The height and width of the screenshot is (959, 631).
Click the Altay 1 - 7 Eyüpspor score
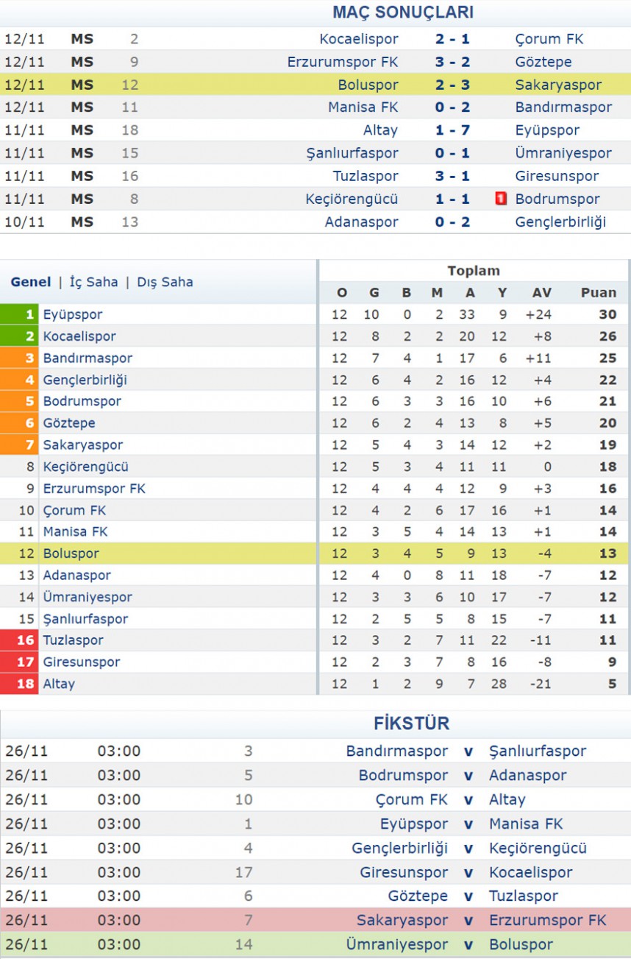click(x=452, y=130)
